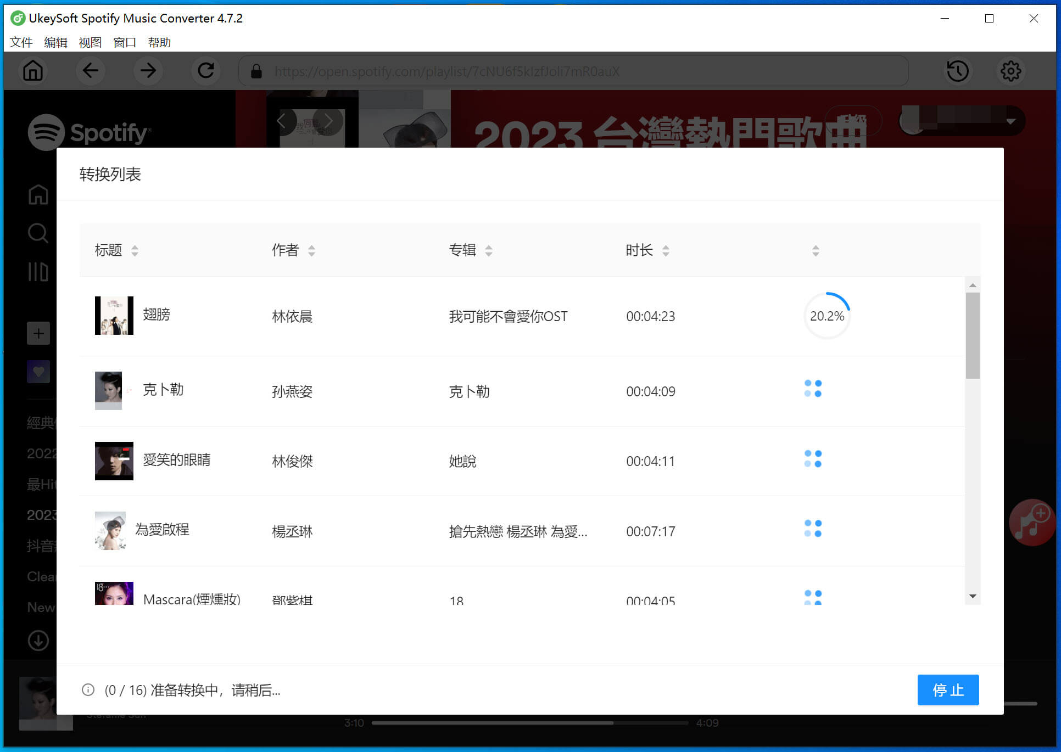This screenshot has height=752, width=1061.
Task: Click the conversion list scrollbar thumb
Action: (x=973, y=335)
